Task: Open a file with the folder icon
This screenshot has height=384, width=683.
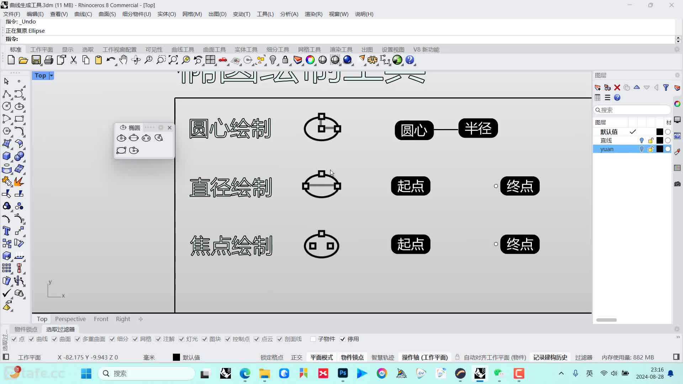Action: pyautogui.click(x=23, y=60)
